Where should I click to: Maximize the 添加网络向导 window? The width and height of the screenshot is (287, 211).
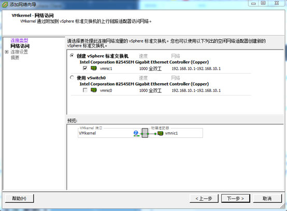[x=263, y=3]
